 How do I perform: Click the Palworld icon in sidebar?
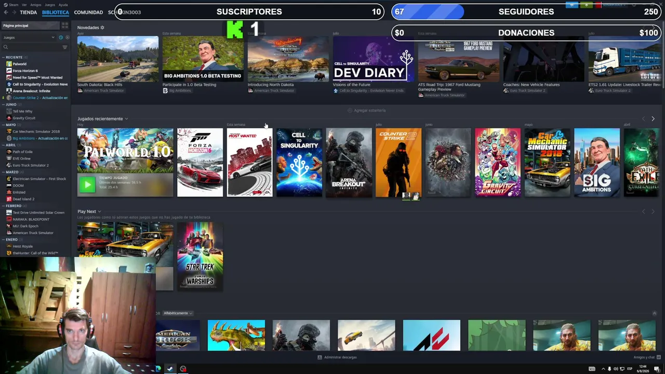[x=9, y=64]
